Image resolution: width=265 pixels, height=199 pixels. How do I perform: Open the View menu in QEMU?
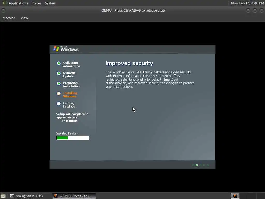pyautogui.click(x=24, y=18)
